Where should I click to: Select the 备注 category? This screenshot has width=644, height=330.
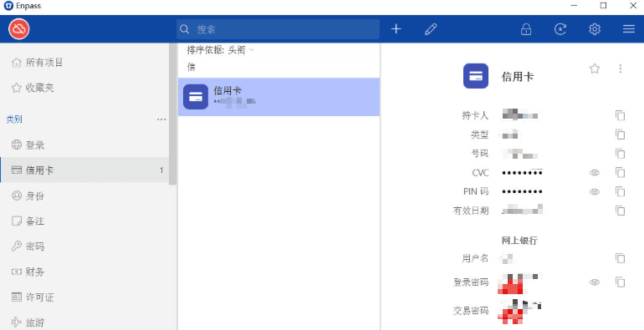point(84,221)
